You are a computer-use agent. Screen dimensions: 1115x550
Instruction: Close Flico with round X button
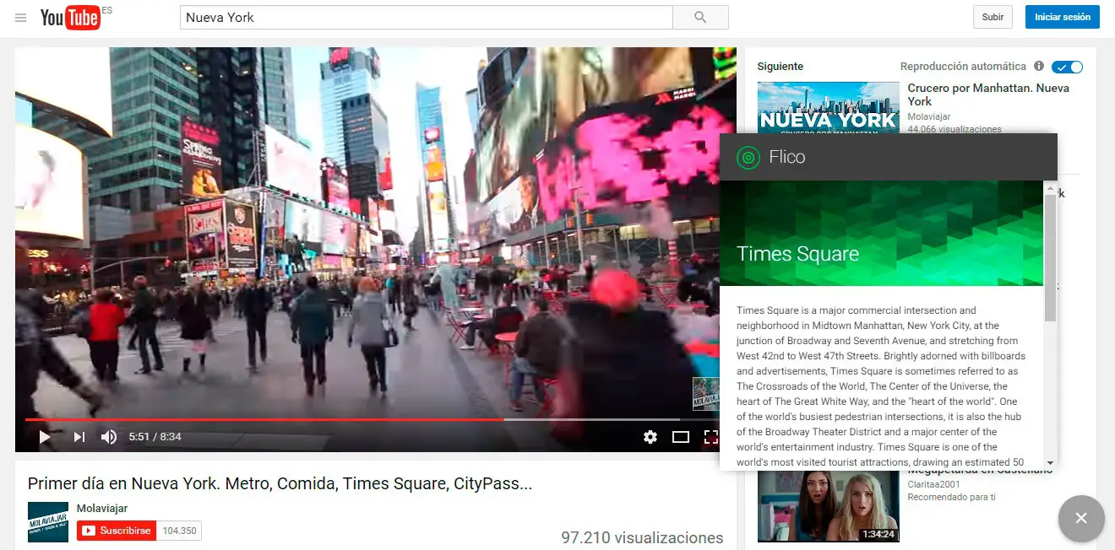pyautogui.click(x=1081, y=518)
